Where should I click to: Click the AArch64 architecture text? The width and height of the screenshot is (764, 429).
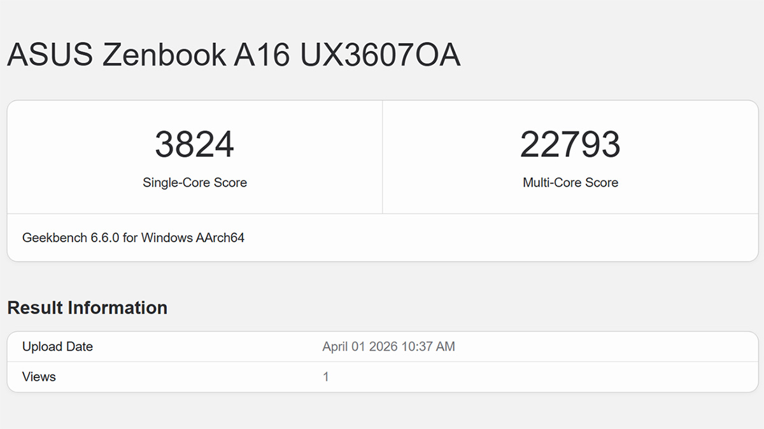pos(220,238)
